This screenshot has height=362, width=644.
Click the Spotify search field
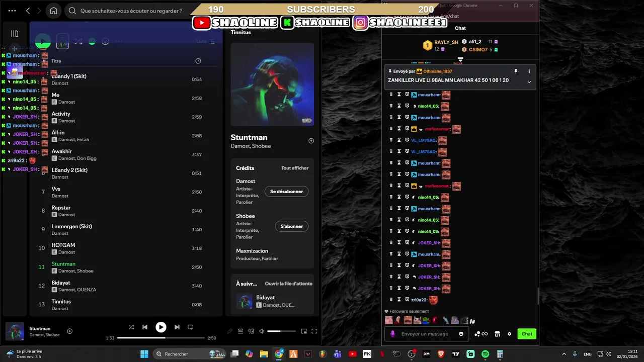click(x=131, y=11)
